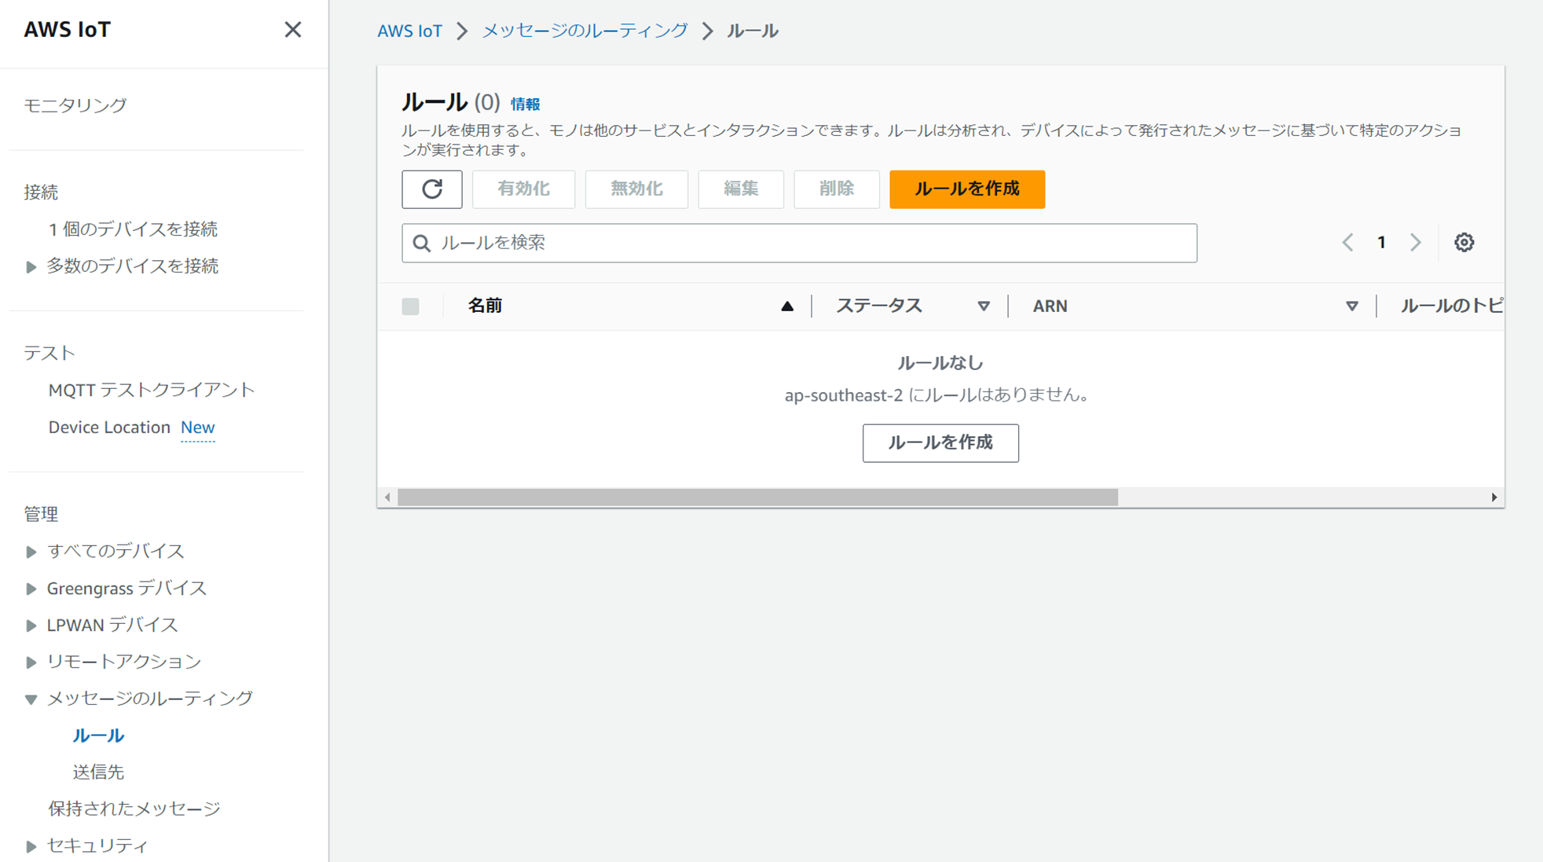Open メッセージのルーティング from the breadcrumb
Screen dimensions: 1543x862
point(583,31)
